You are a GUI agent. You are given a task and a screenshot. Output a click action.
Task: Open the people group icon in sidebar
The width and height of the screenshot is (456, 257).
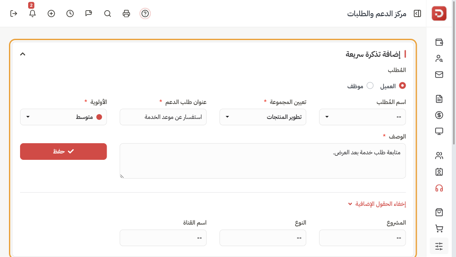439,156
